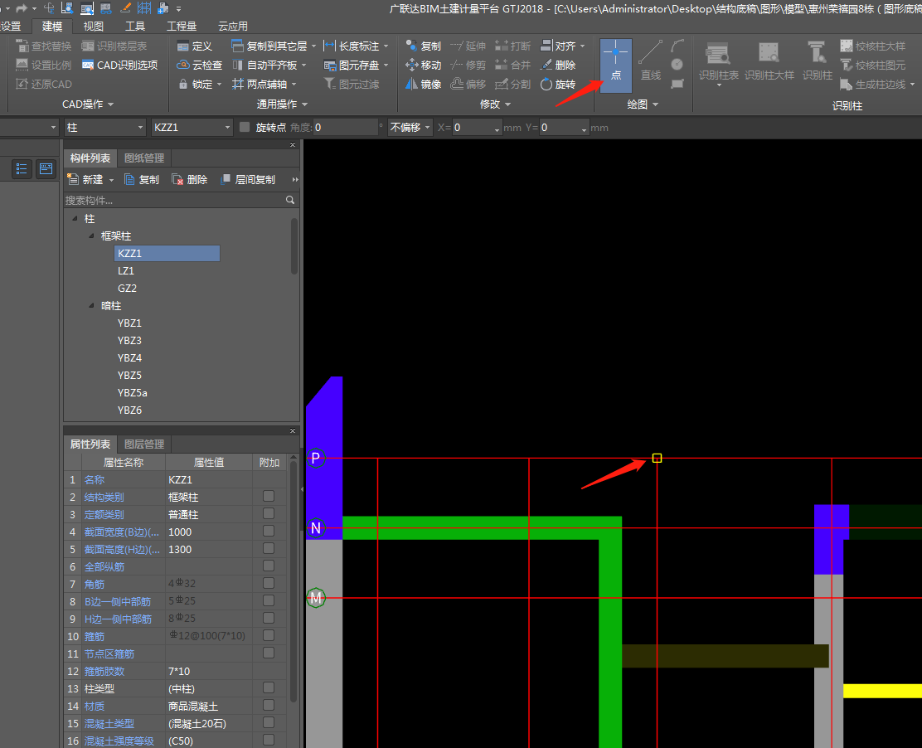Switch to 图纸管理 tab
Viewport: 922px width, 748px height.
144,158
